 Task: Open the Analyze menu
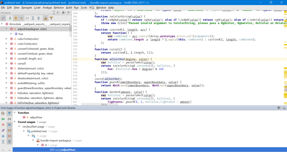pyautogui.click(x=47, y=7)
